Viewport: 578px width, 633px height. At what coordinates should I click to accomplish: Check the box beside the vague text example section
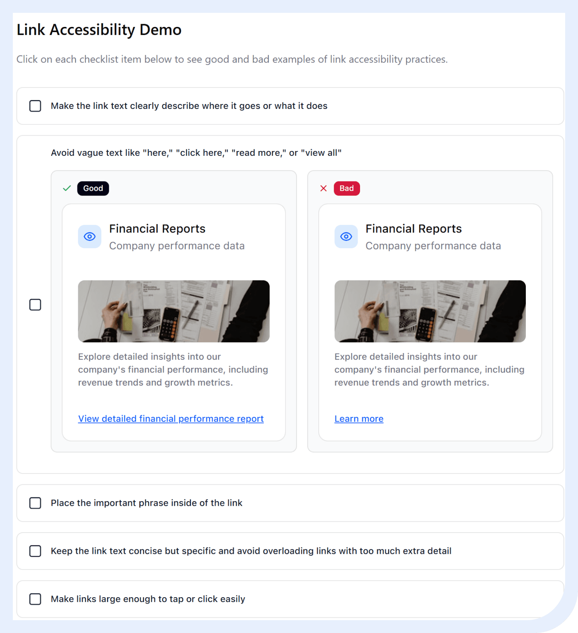tap(35, 305)
